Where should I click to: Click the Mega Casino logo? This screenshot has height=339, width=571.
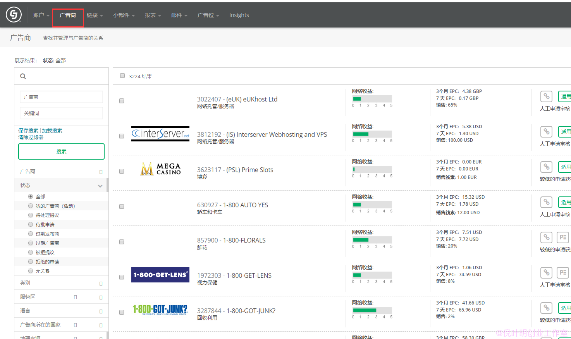[x=160, y=169]
